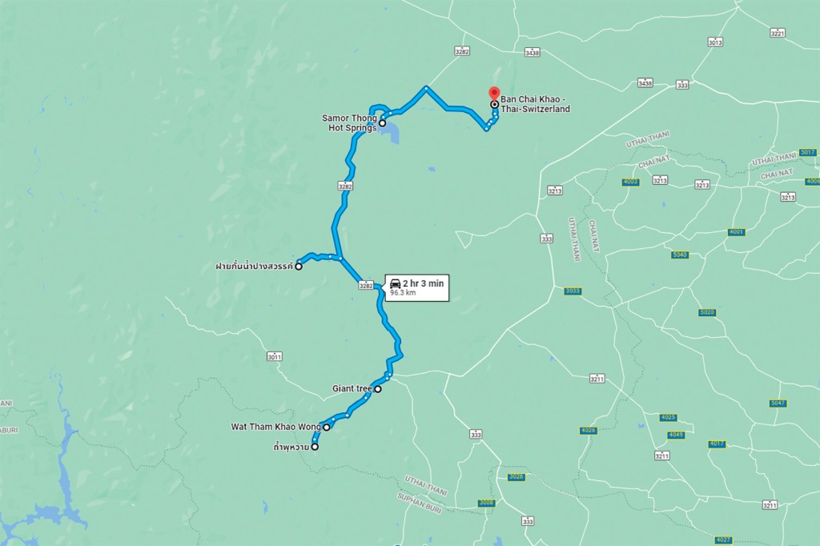Select the ฝายกั้นน้ำปางสวรรค์ waypoint marker
820x546 pixels.
pyautogui.click(x=299, y=267)
